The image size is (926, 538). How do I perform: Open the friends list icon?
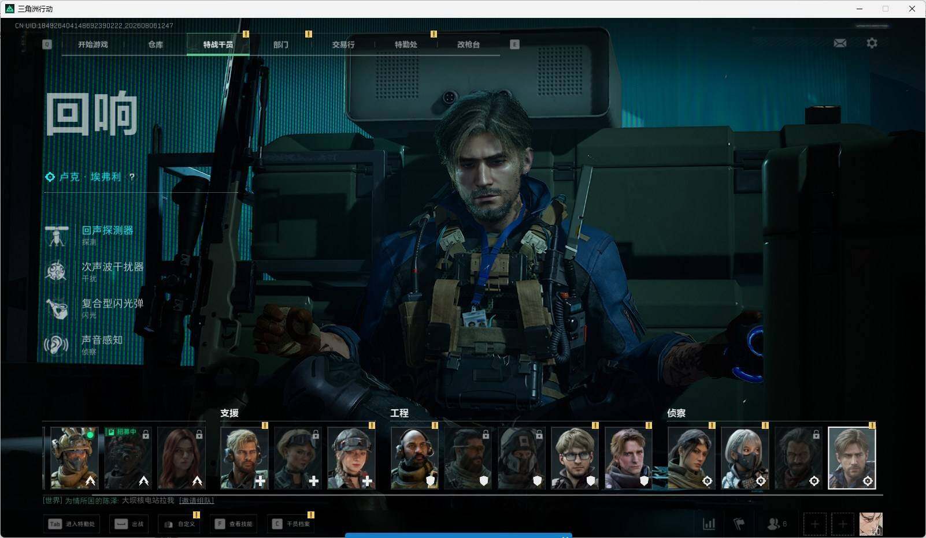(776, 524)
